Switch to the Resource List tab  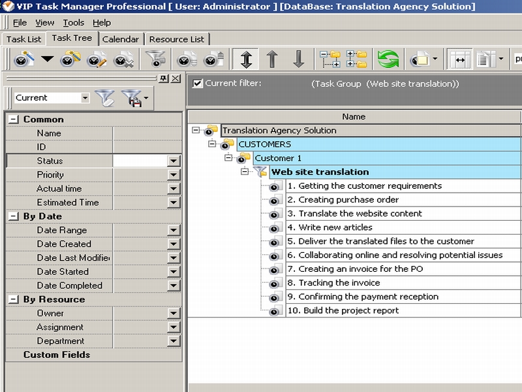pyautogui.click(x=176, y=39)
